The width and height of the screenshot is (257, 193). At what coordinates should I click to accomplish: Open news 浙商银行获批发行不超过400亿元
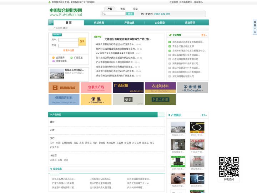[x=116, y=71]
